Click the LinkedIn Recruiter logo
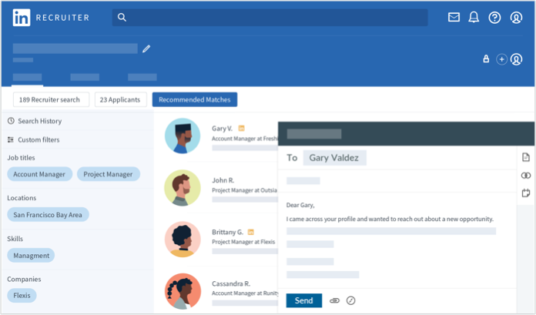The image size is (536, 315). [x=51, y=18]
